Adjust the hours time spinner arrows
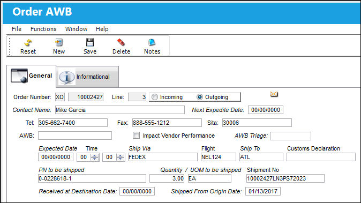This screenshot has height=203, width=361. tap(95, 157)
